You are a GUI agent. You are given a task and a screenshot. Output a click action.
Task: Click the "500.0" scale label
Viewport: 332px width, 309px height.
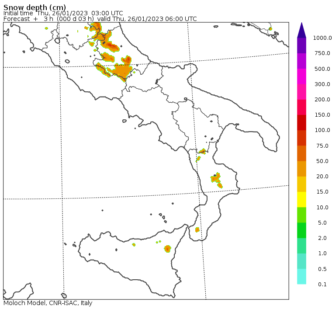pos(322,69)
